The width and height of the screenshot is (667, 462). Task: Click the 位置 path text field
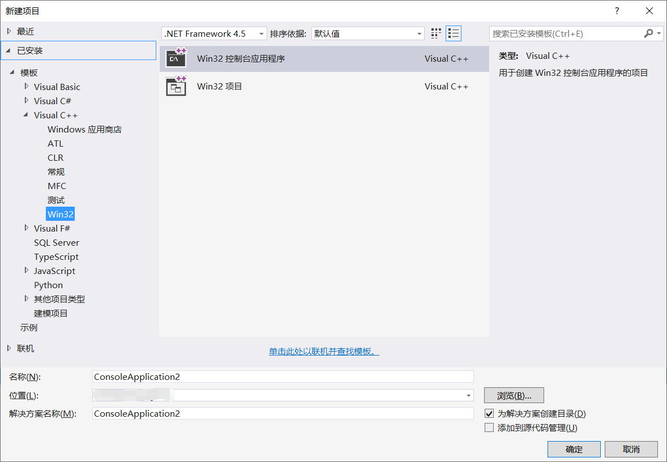pyautogui.click(x=278, y=396)
